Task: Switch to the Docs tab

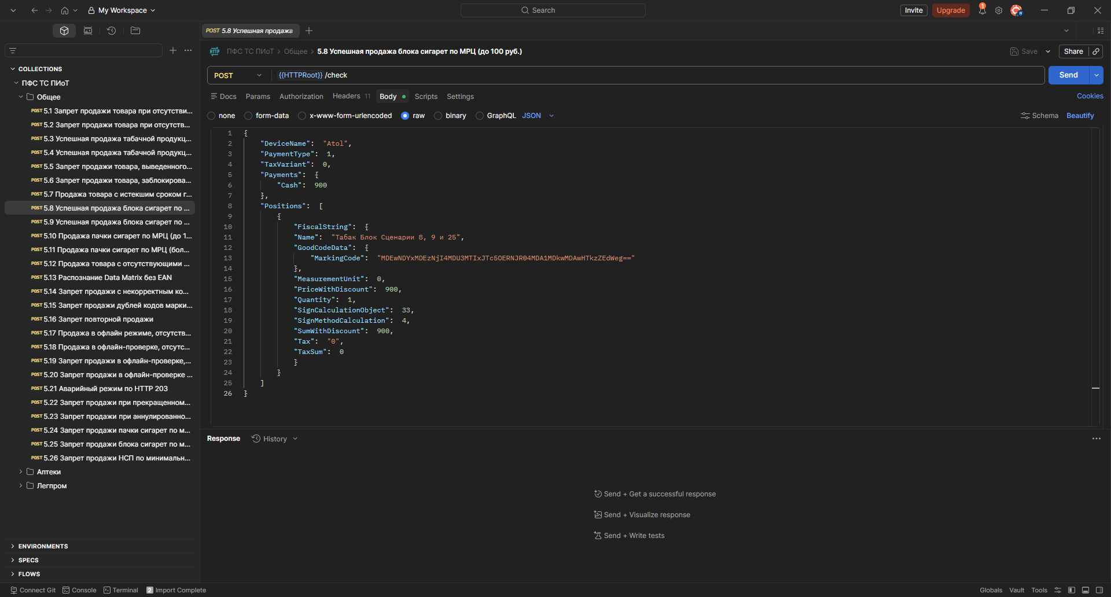Action: 223,97
